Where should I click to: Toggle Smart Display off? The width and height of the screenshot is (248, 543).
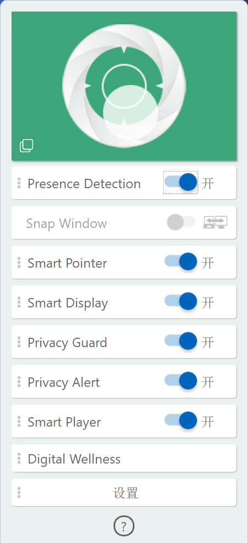point(181,302)
